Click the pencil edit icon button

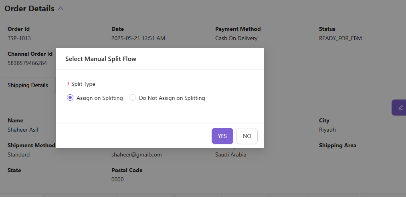[x=400, y=108]
